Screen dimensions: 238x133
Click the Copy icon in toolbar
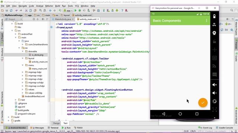pos(30,10)
